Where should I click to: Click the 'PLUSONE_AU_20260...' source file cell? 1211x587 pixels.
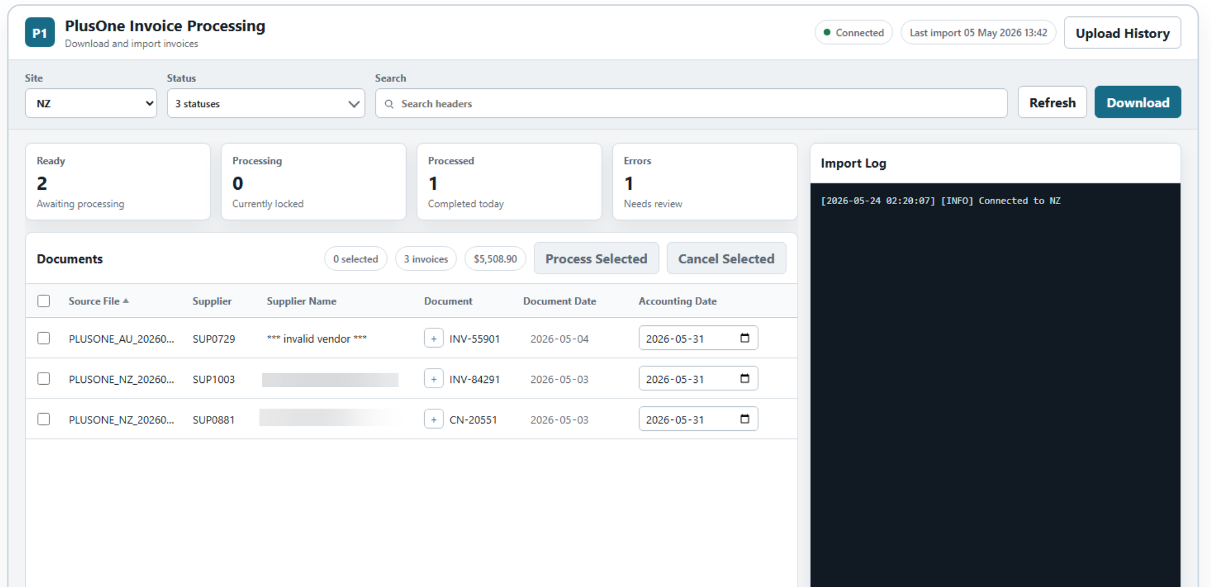pos(121,339)
